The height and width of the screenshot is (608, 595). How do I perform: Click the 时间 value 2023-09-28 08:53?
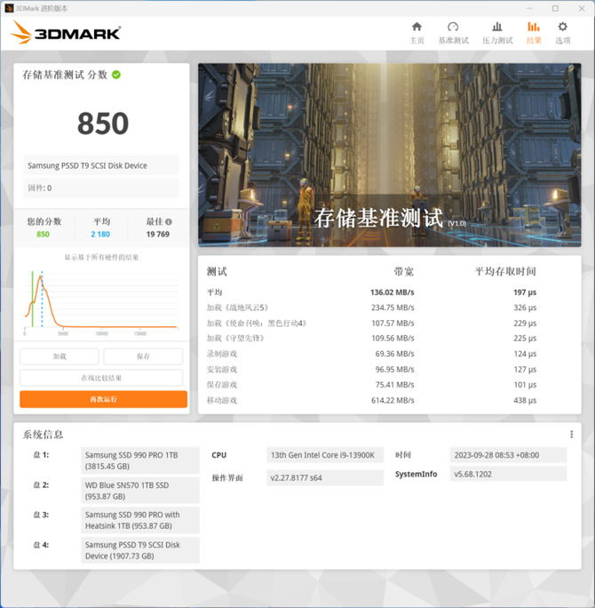pyautogui.click(x=508, y=455)
